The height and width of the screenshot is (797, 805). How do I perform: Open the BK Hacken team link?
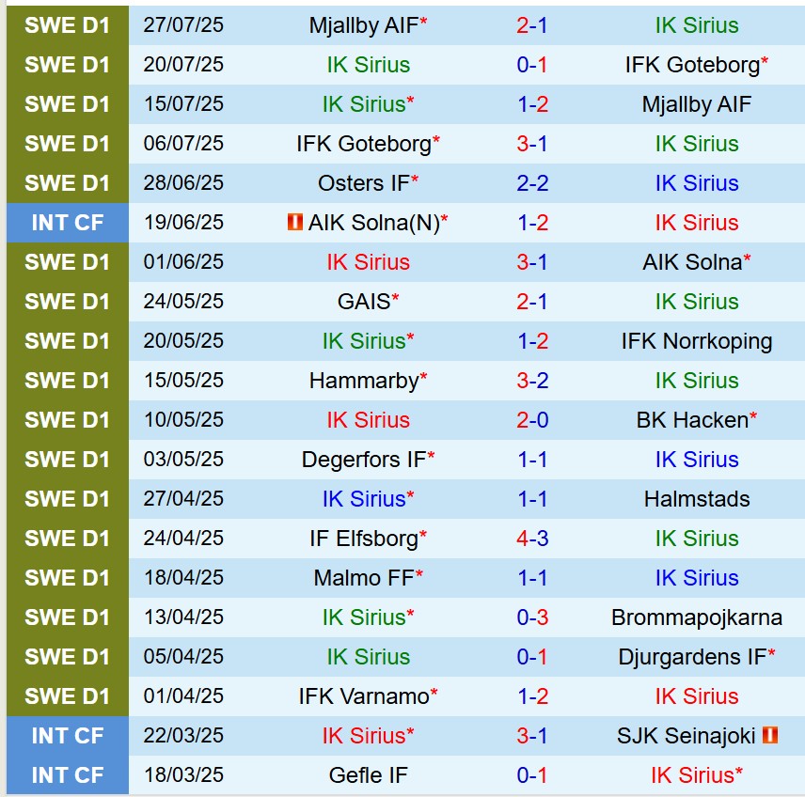pos(692,420)
